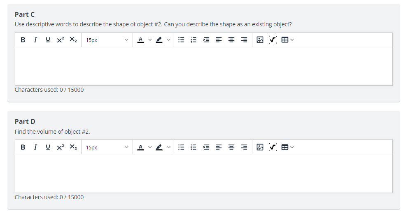Expand text color arrow in Part D
This screenshot has width=401, height=221.
150,147
